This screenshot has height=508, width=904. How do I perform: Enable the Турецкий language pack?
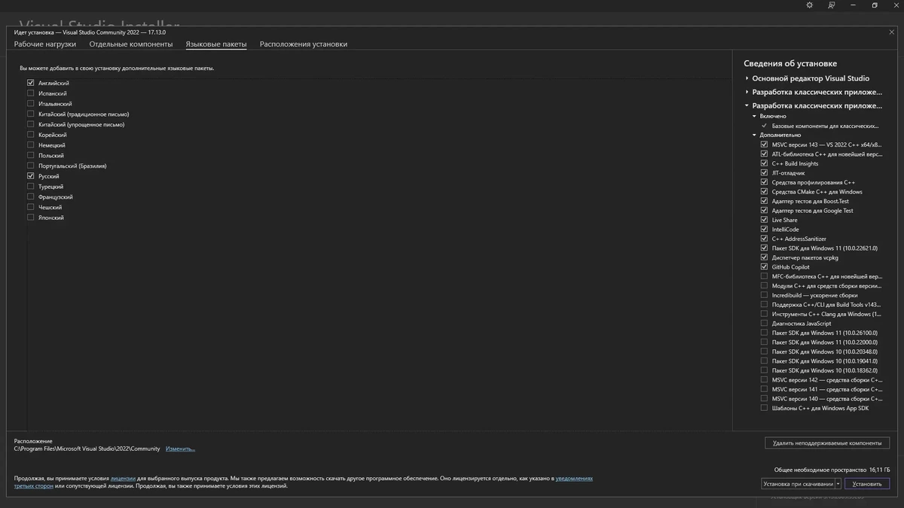tap(31, 187)
